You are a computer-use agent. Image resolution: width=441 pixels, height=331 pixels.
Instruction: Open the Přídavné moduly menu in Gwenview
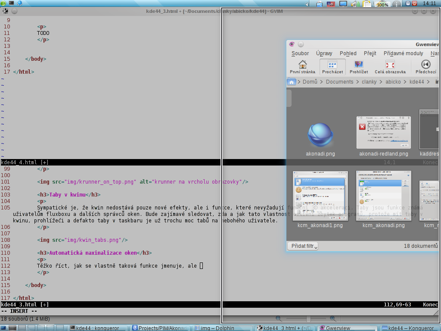click(x=403, y=53)
